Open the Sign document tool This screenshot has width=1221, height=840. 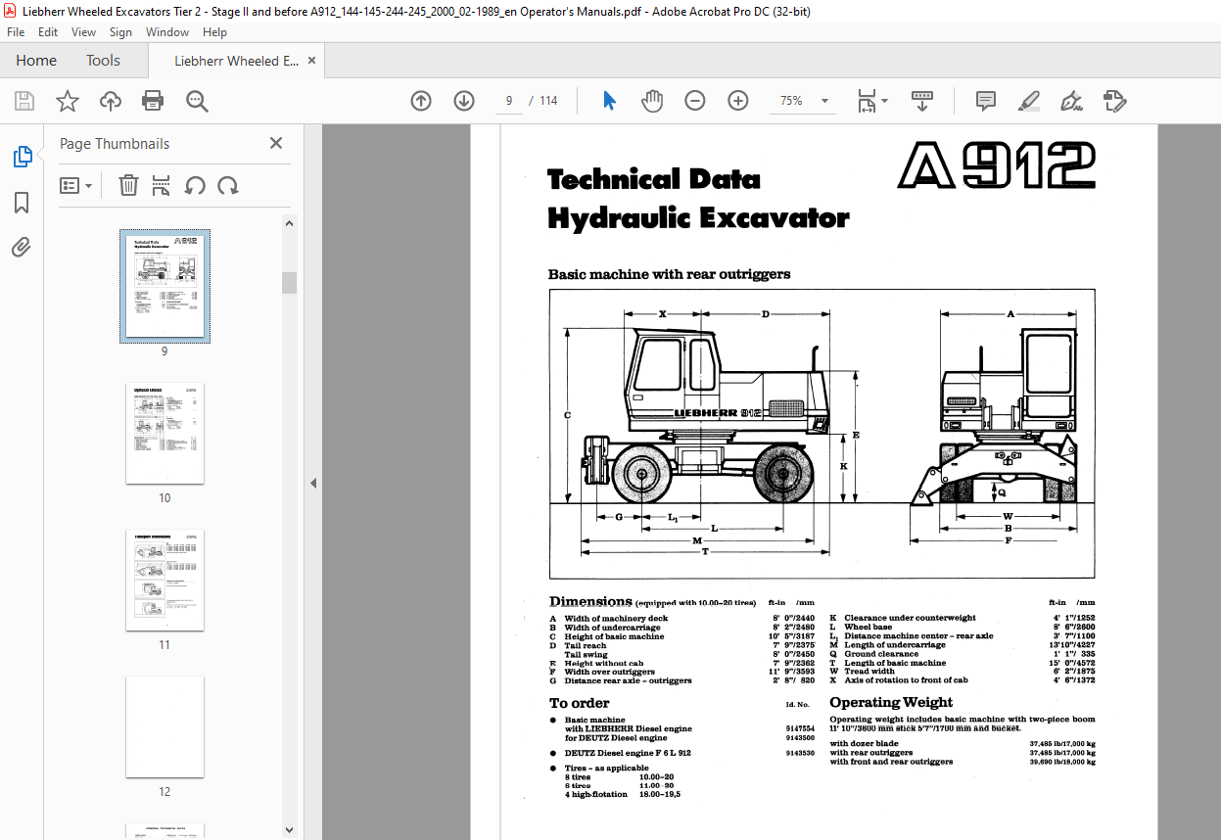coord(1071,101)
